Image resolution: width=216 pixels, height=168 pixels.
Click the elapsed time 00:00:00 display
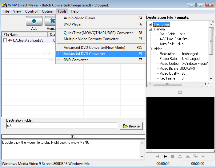coord(163,164)
